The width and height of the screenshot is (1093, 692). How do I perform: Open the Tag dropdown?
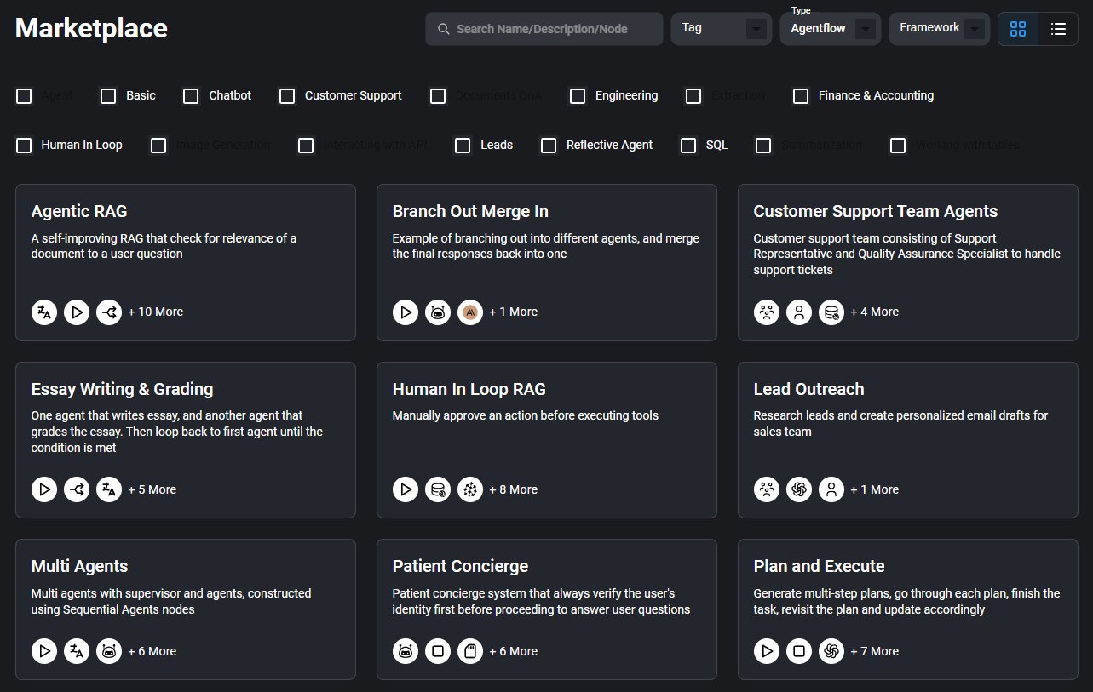(722, 29)
